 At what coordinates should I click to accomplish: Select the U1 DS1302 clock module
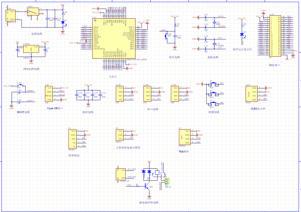click(72, 139)
